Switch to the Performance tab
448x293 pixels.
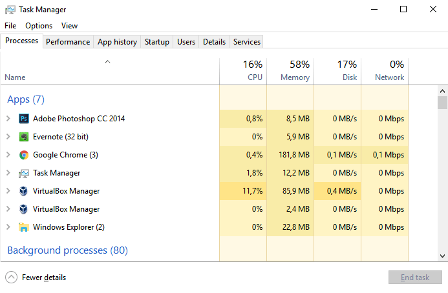click(68, 42)
